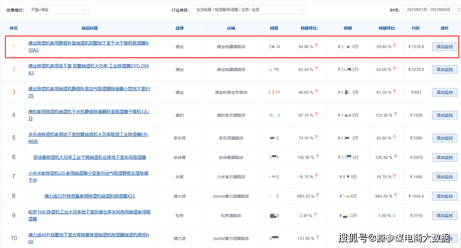Select the average price ￥2116
Image resolution: width=461 pixels, height=248 pixels.
coord(416,216)
